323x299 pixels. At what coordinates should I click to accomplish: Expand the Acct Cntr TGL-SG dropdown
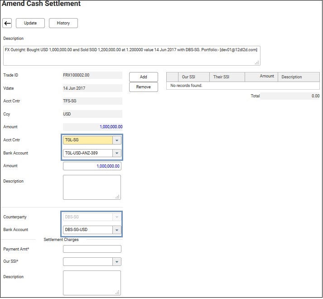click(117, 140)
